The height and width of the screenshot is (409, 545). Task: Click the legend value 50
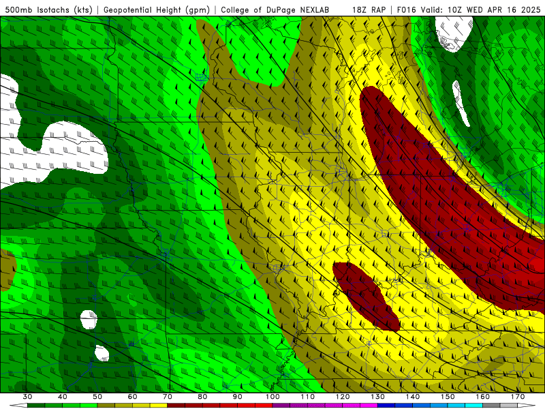(x=97, y=397)
